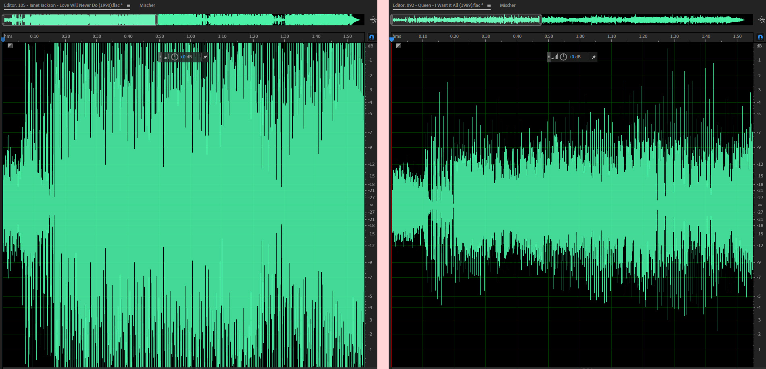
Task: Click highlighted overview range in Queen navigator
Action: pos(466,20)
